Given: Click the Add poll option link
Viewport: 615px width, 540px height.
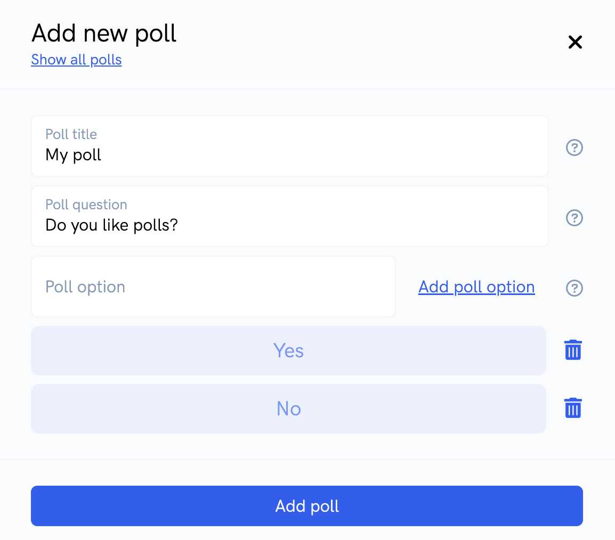Looking at the screenshot, I should 476,287.
